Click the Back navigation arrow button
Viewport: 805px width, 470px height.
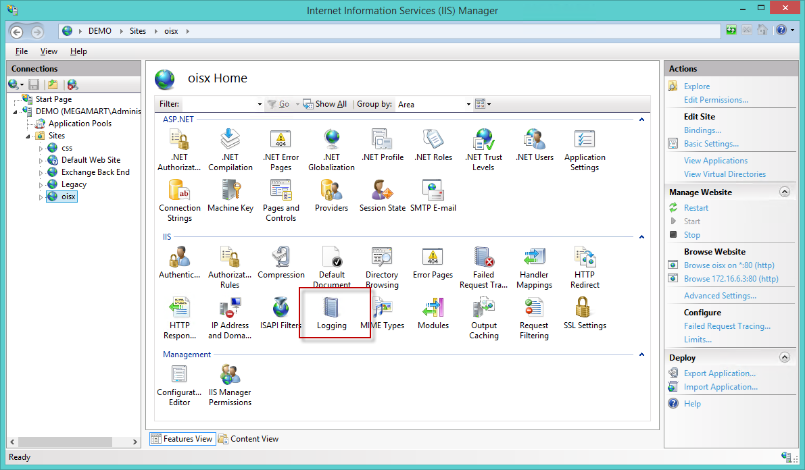[x=16, y=32]
